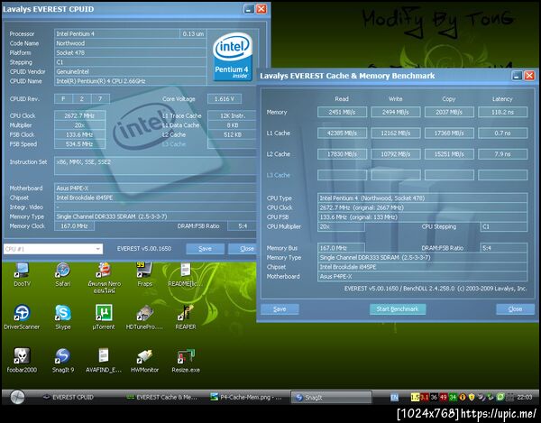Minimize the Cache & Memory Benchmark window
The height and width of the screenshot is (423, 541).
pos(517,76)
